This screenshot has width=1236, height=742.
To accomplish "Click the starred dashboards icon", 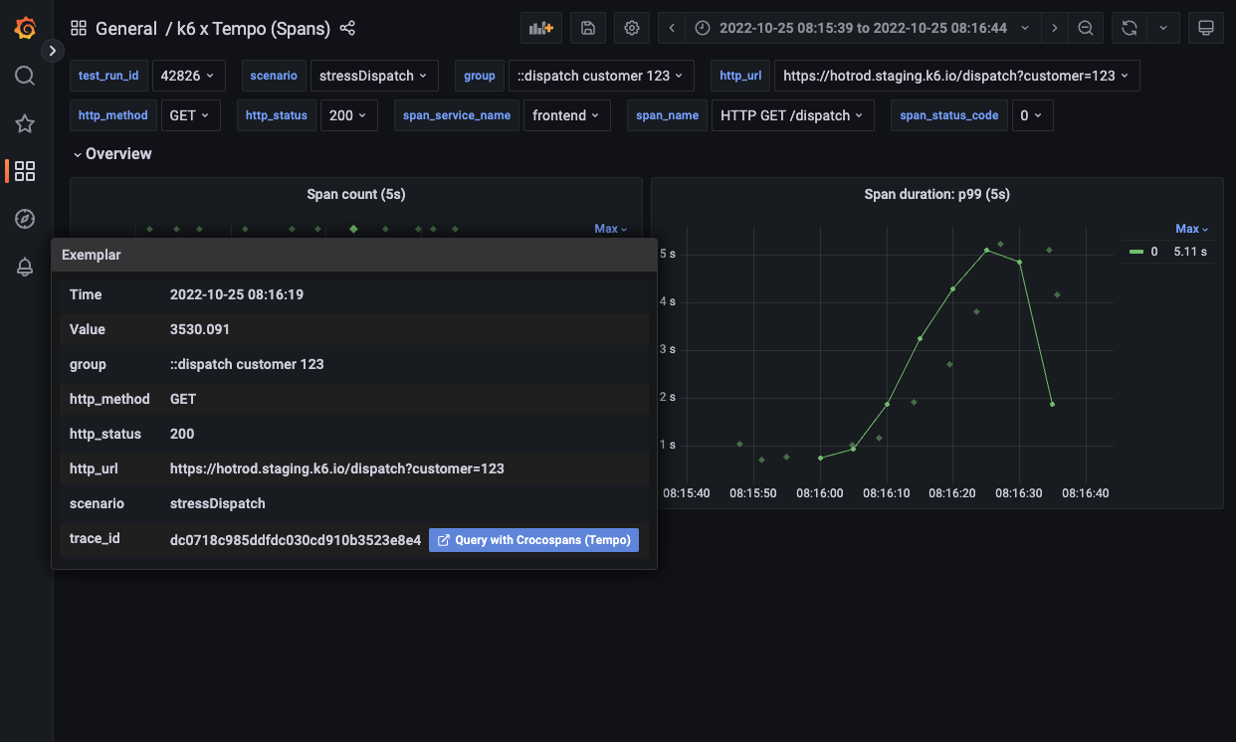I will click(x=25, y=122).
